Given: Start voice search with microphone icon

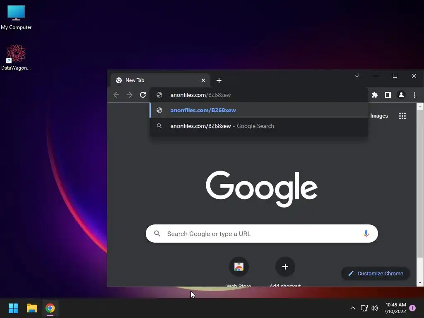Looking at the screenshot, I should coord(366,234).
